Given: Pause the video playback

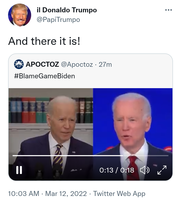Looking at the screenshot, I should (x=19, y=170).
